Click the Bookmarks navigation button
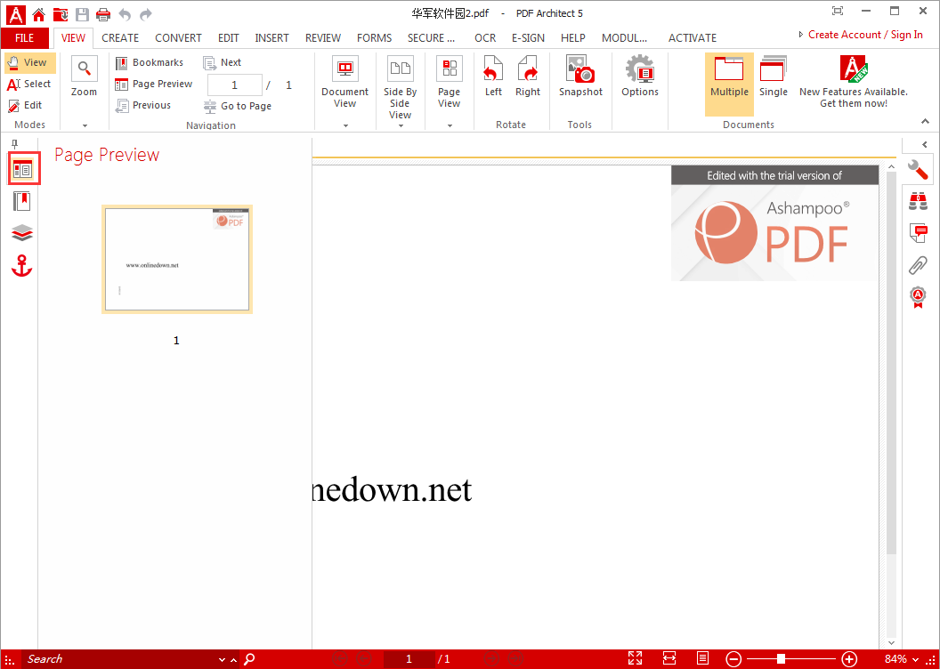This screenshot has height=669, width=940. click(150, 62)
